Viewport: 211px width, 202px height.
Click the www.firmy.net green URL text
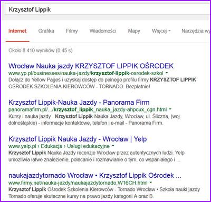(78, 183)
